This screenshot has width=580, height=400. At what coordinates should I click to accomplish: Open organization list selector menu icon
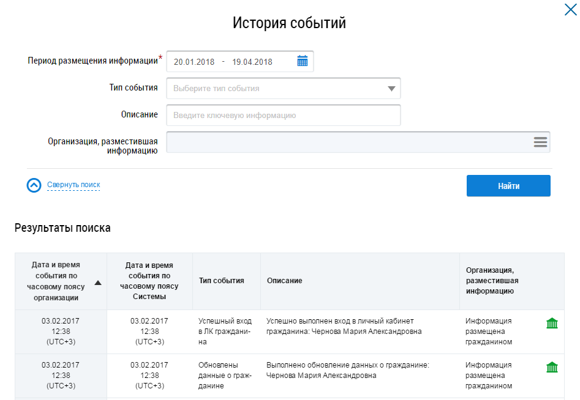[540, 142]
